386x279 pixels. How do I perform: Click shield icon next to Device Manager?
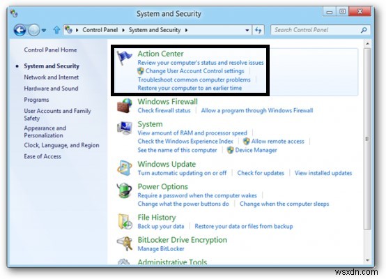230,150
